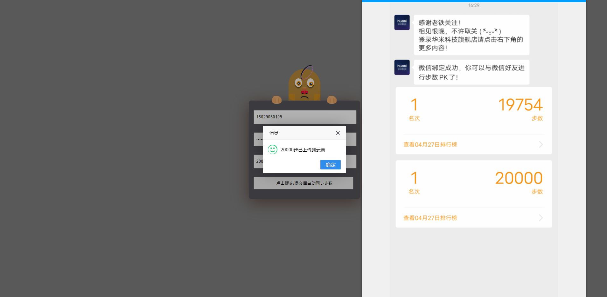Open the ranking link under 20000 steps
This screenshot has width=607, height=297.
430,218
